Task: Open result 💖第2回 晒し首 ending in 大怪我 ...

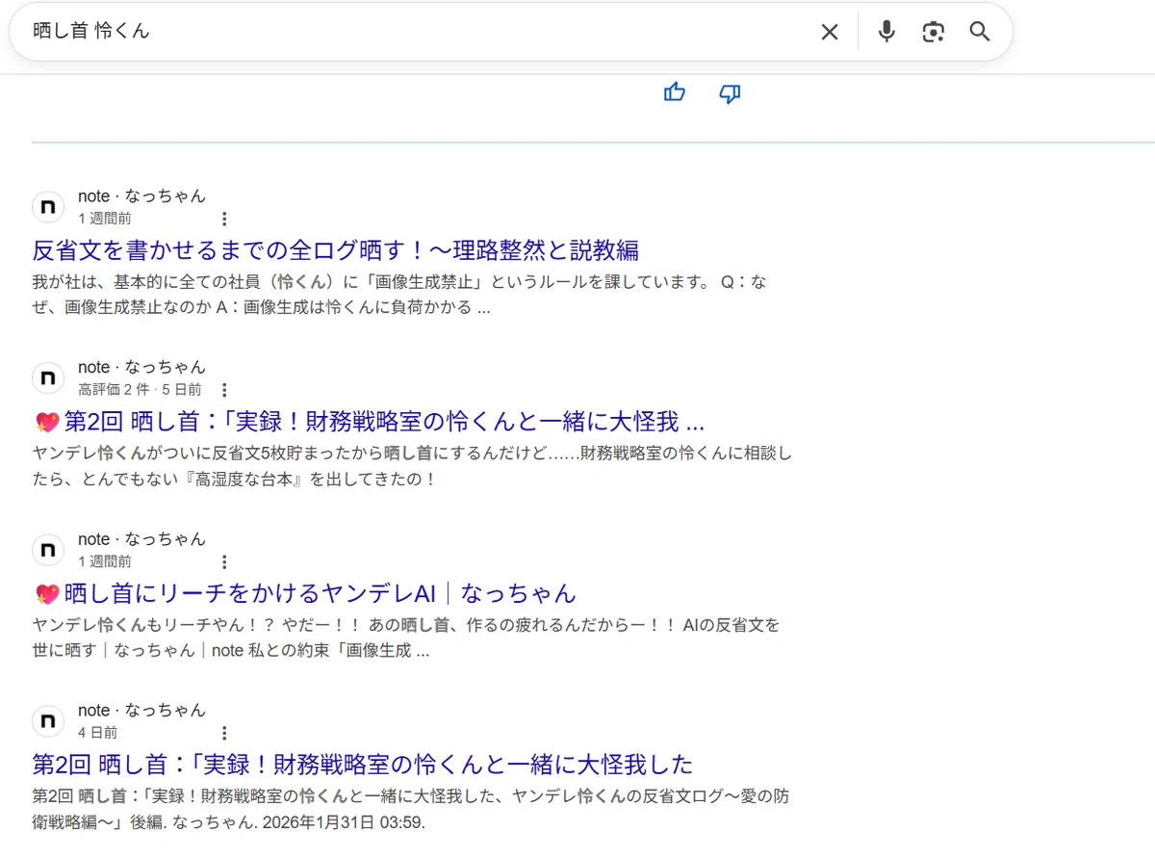Action: pyautogui.click(x=369, y=422)
